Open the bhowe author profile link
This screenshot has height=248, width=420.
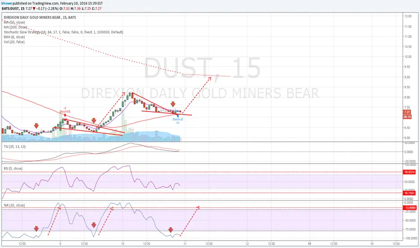coord(7,3)
